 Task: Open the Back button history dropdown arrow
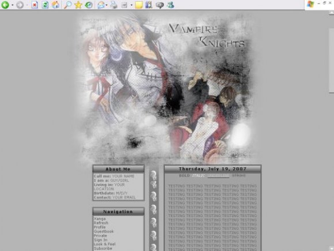pos(13,5)
